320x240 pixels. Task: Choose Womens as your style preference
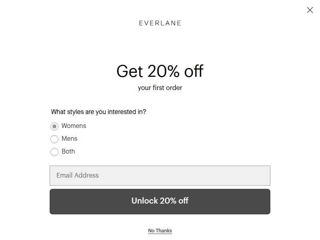(x=54, y=126)
